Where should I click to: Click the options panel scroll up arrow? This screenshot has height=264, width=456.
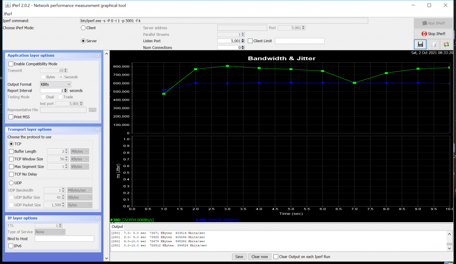click(106, 53)
